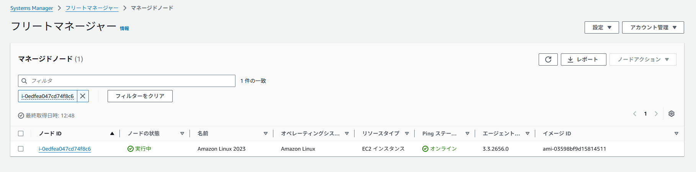Select all nodes header checkbox
The height and width of the screenshot is (172, 696).
pos(21,133)
